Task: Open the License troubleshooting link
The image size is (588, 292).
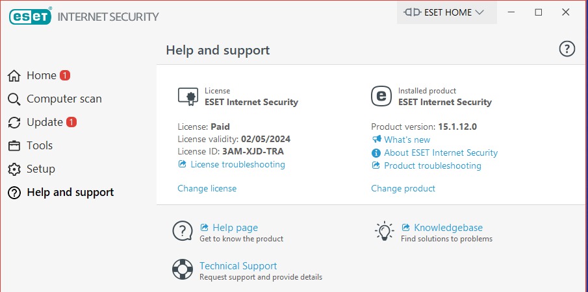Action: (238, 164)
